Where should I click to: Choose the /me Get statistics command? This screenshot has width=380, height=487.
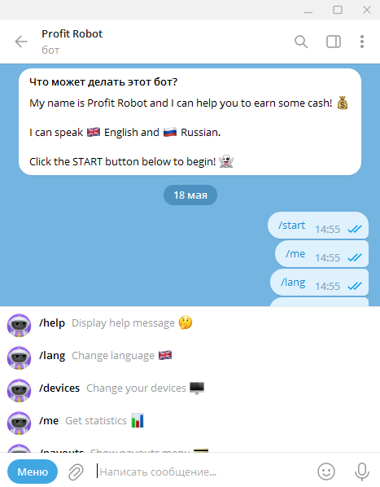(190, 421)
